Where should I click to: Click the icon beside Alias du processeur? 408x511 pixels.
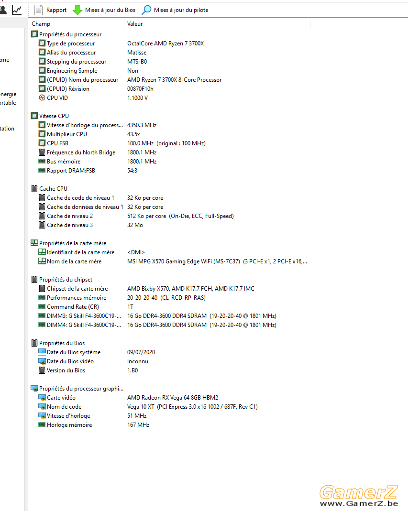pos(42,52)
